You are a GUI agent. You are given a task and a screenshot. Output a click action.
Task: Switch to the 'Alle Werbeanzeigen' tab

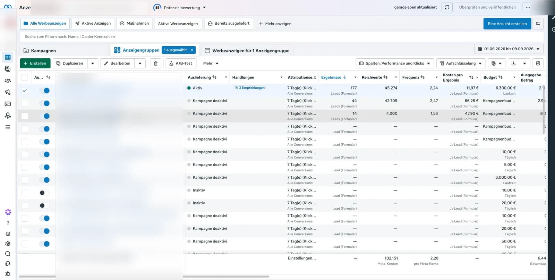click(x=45, y=24)
